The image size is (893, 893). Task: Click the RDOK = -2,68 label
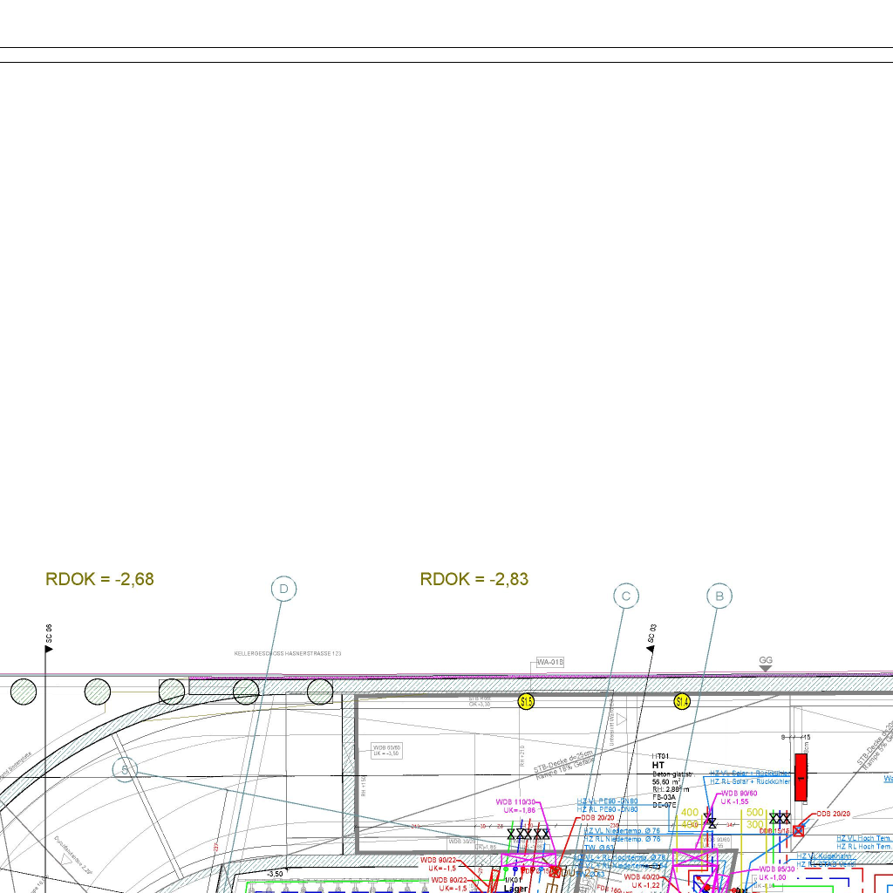coord(99,579)
